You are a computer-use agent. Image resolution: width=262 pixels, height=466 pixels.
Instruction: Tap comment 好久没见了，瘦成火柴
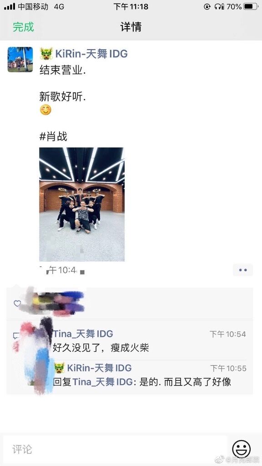point(101,347)
